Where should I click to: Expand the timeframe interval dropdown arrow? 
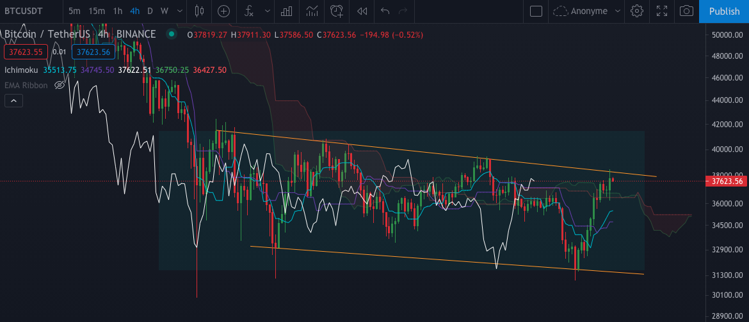[180, 11]
